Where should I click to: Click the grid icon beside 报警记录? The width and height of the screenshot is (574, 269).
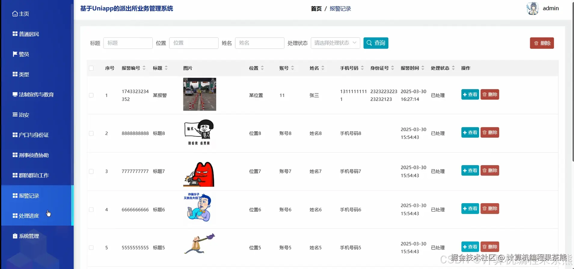(15, 195)
